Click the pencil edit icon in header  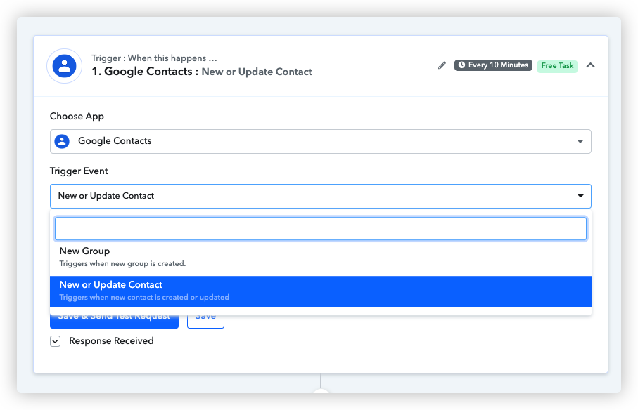442,65
